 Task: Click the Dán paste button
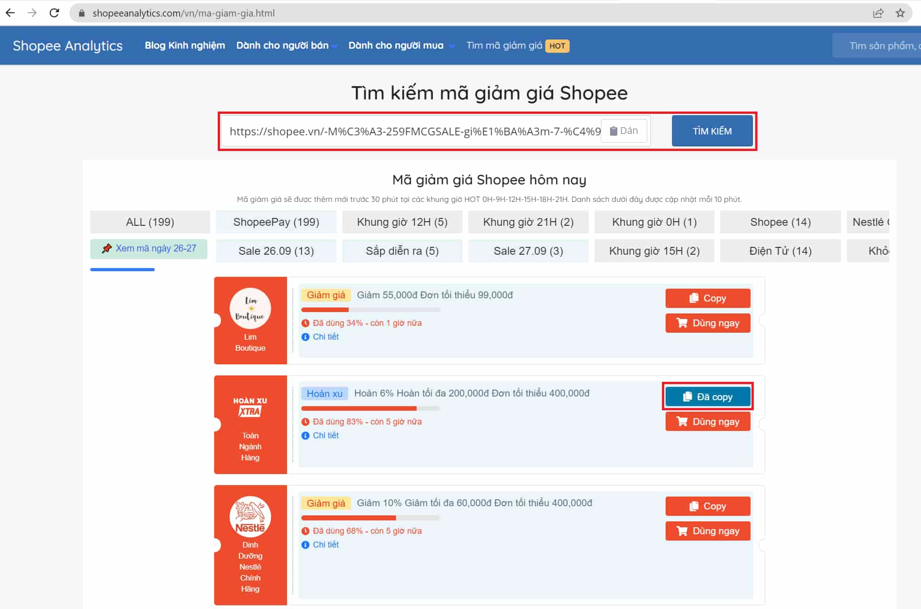623,131
